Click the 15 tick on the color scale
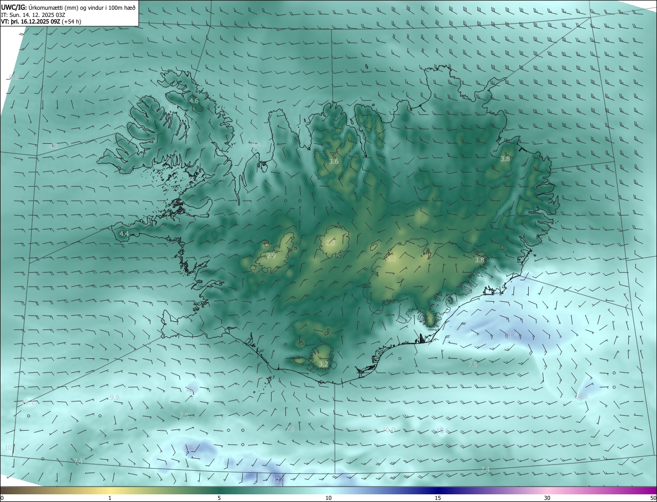 click(438, 498)
